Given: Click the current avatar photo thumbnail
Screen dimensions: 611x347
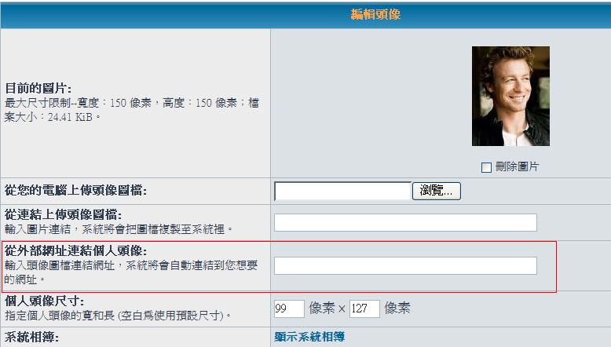Looking at the screenshot, I should [510, 97].
